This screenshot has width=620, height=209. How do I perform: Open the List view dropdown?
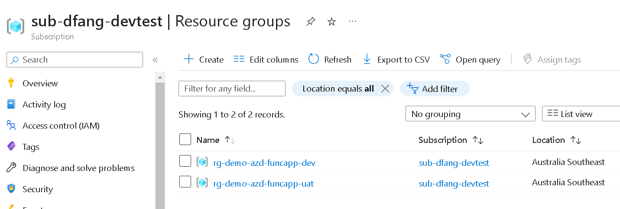pos(581,114)
